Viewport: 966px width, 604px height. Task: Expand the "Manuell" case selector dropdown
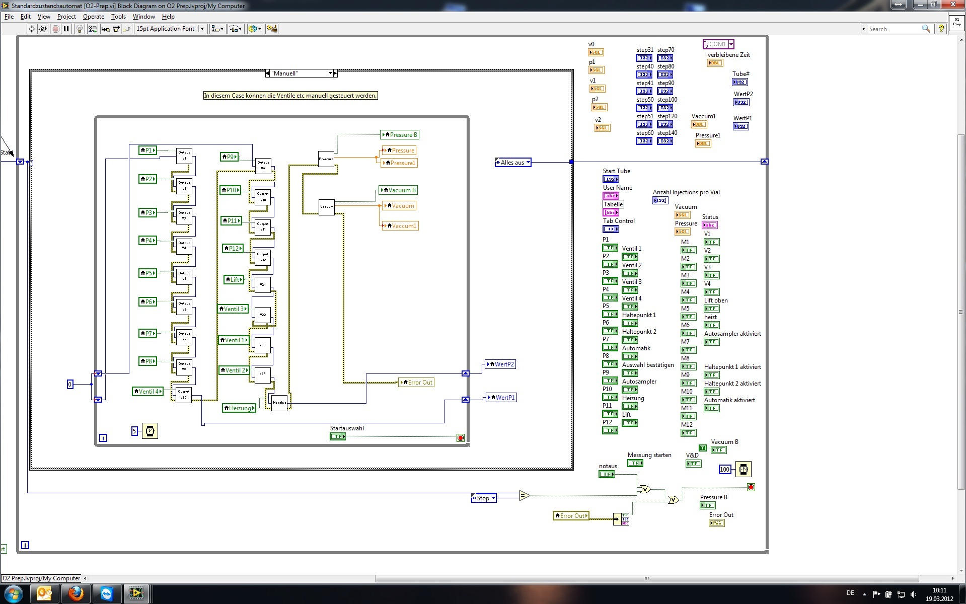click(x=330, y=73)
